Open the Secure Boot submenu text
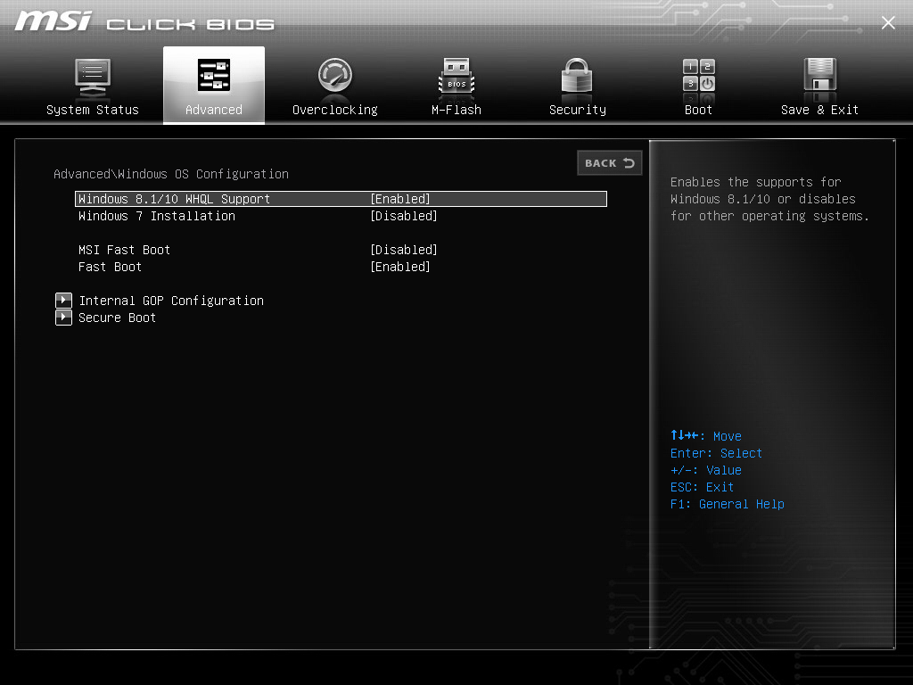This screenshot has width=913, height=685. click(117, 318)
